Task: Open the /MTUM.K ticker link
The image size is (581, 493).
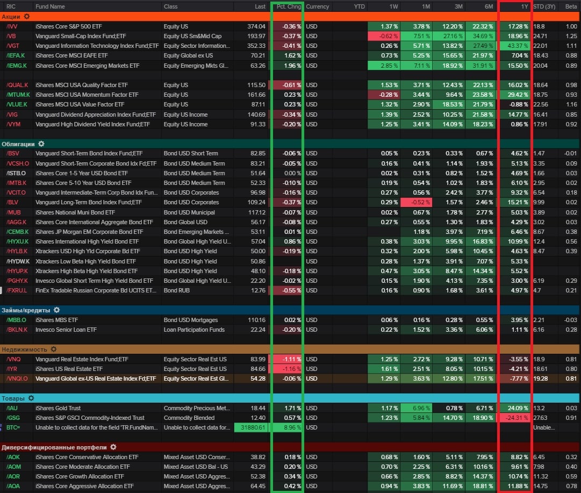Action: [18, 95]
